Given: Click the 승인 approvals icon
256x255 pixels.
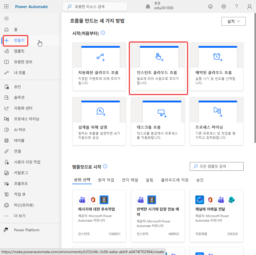Looking at the screenshot, I should [x=6, y=87].
